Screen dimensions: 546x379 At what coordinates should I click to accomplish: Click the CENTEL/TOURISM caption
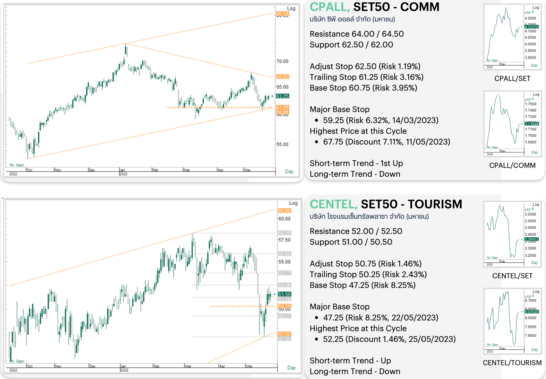(512, 363)
